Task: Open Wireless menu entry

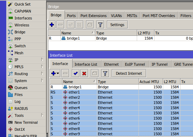Action: pos(26,25)
